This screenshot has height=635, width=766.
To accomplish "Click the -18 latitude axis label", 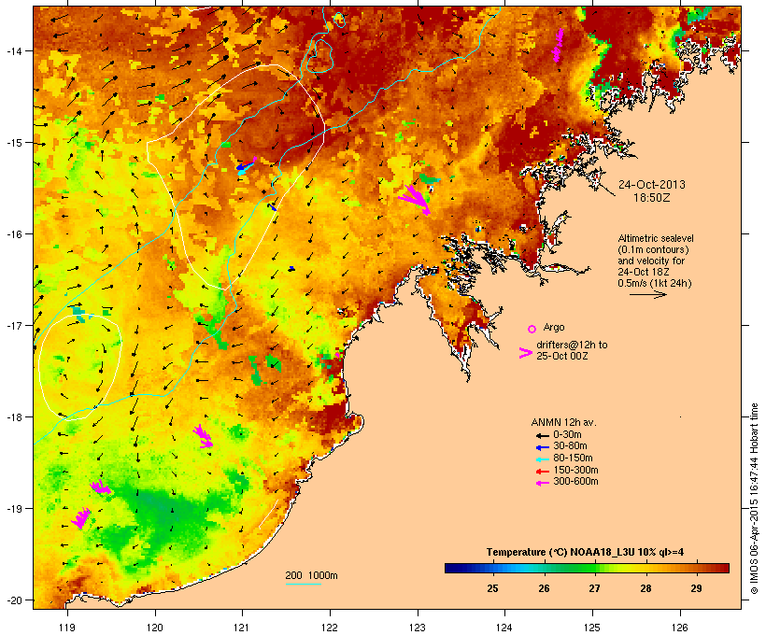I will coord(13,416).
